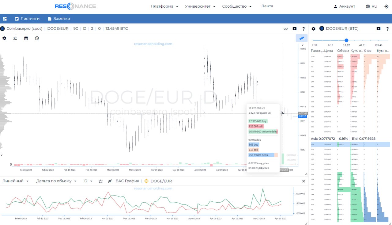392x225 pixels.
Task: Open the calendar date picker icon
Action: click(x=26, y=38)
